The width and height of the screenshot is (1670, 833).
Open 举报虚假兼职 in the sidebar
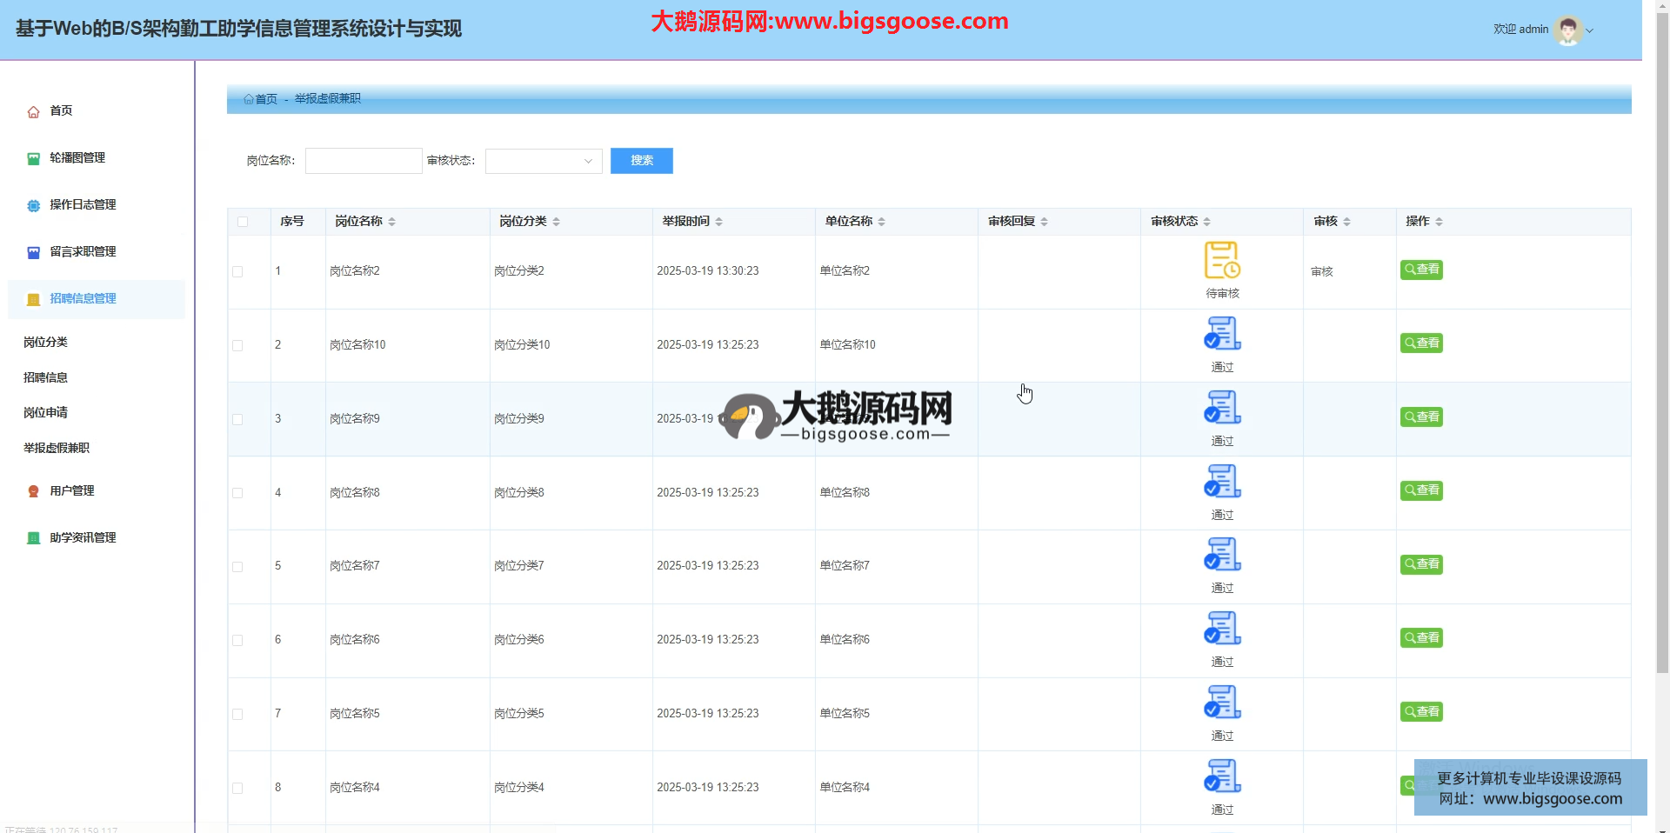pyautogui.click(x=57, y=448)
